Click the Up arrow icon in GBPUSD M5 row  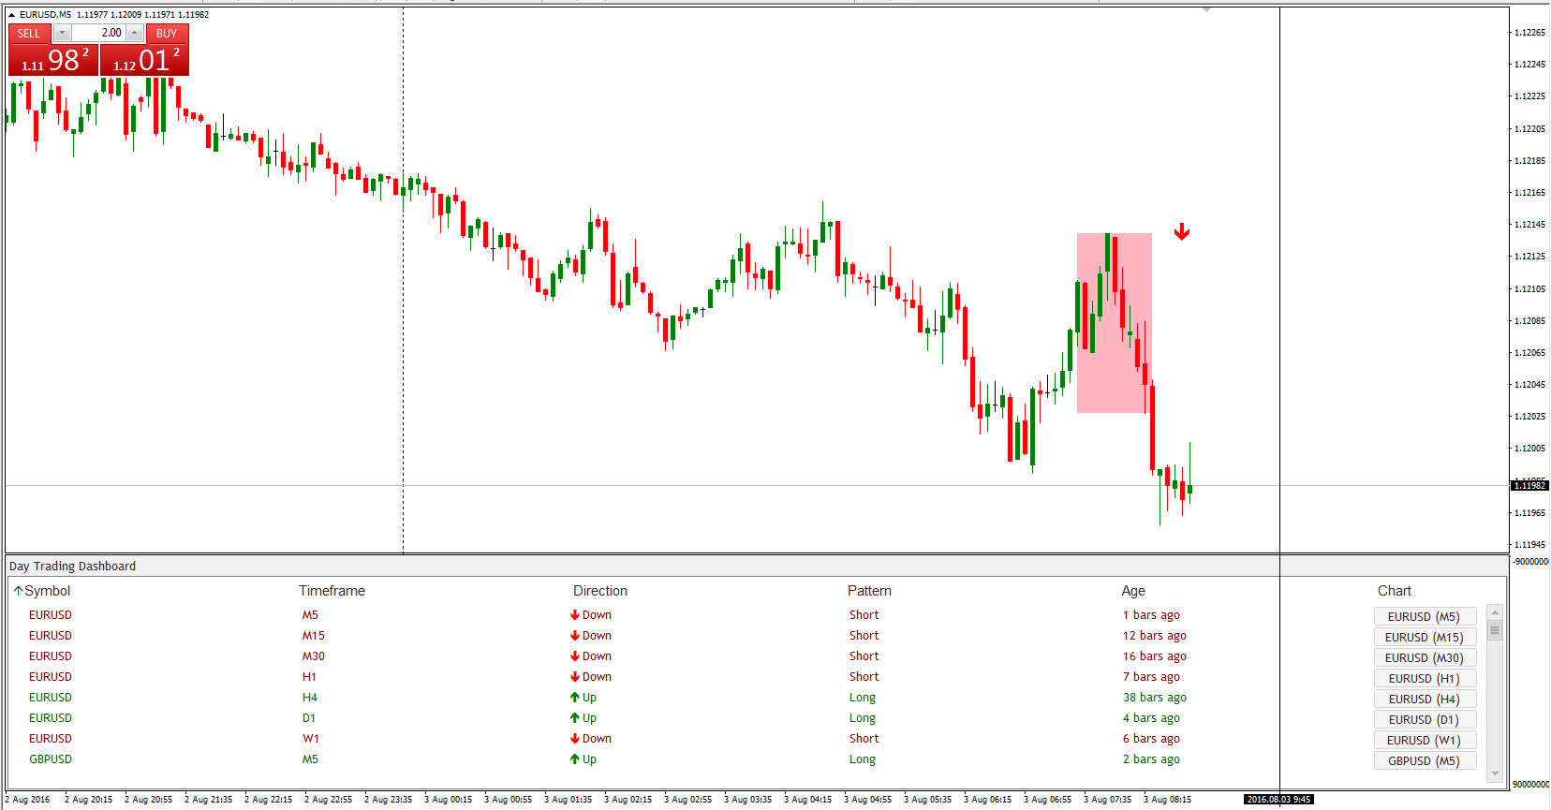click(575, 759)
